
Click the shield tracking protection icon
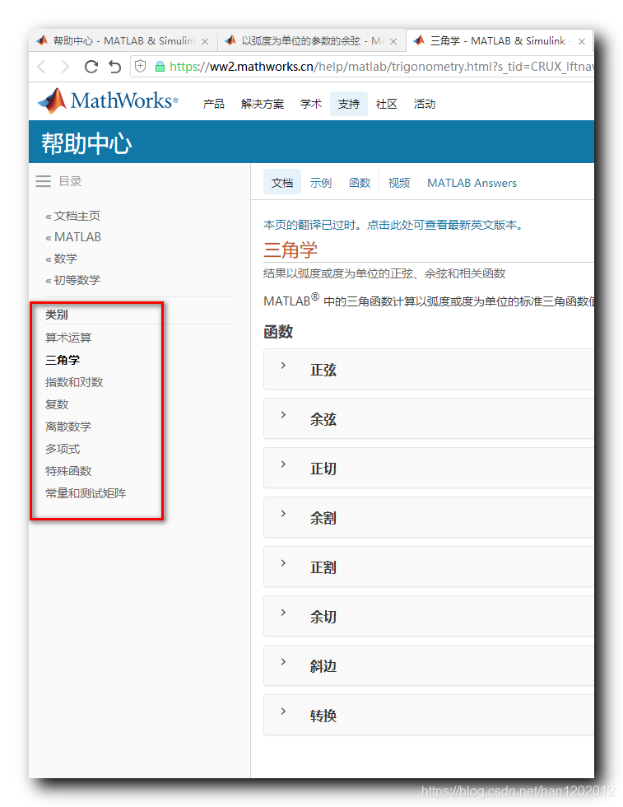(x=141, y=67)
